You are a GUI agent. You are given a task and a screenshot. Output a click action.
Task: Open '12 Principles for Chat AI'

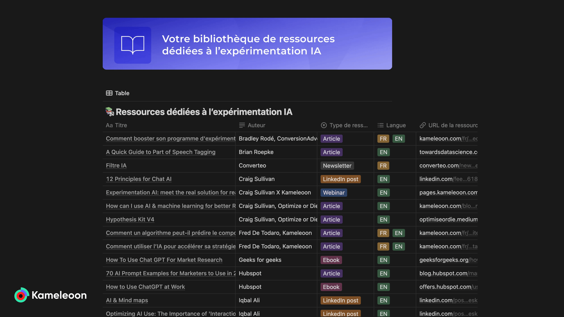[138, 179]
